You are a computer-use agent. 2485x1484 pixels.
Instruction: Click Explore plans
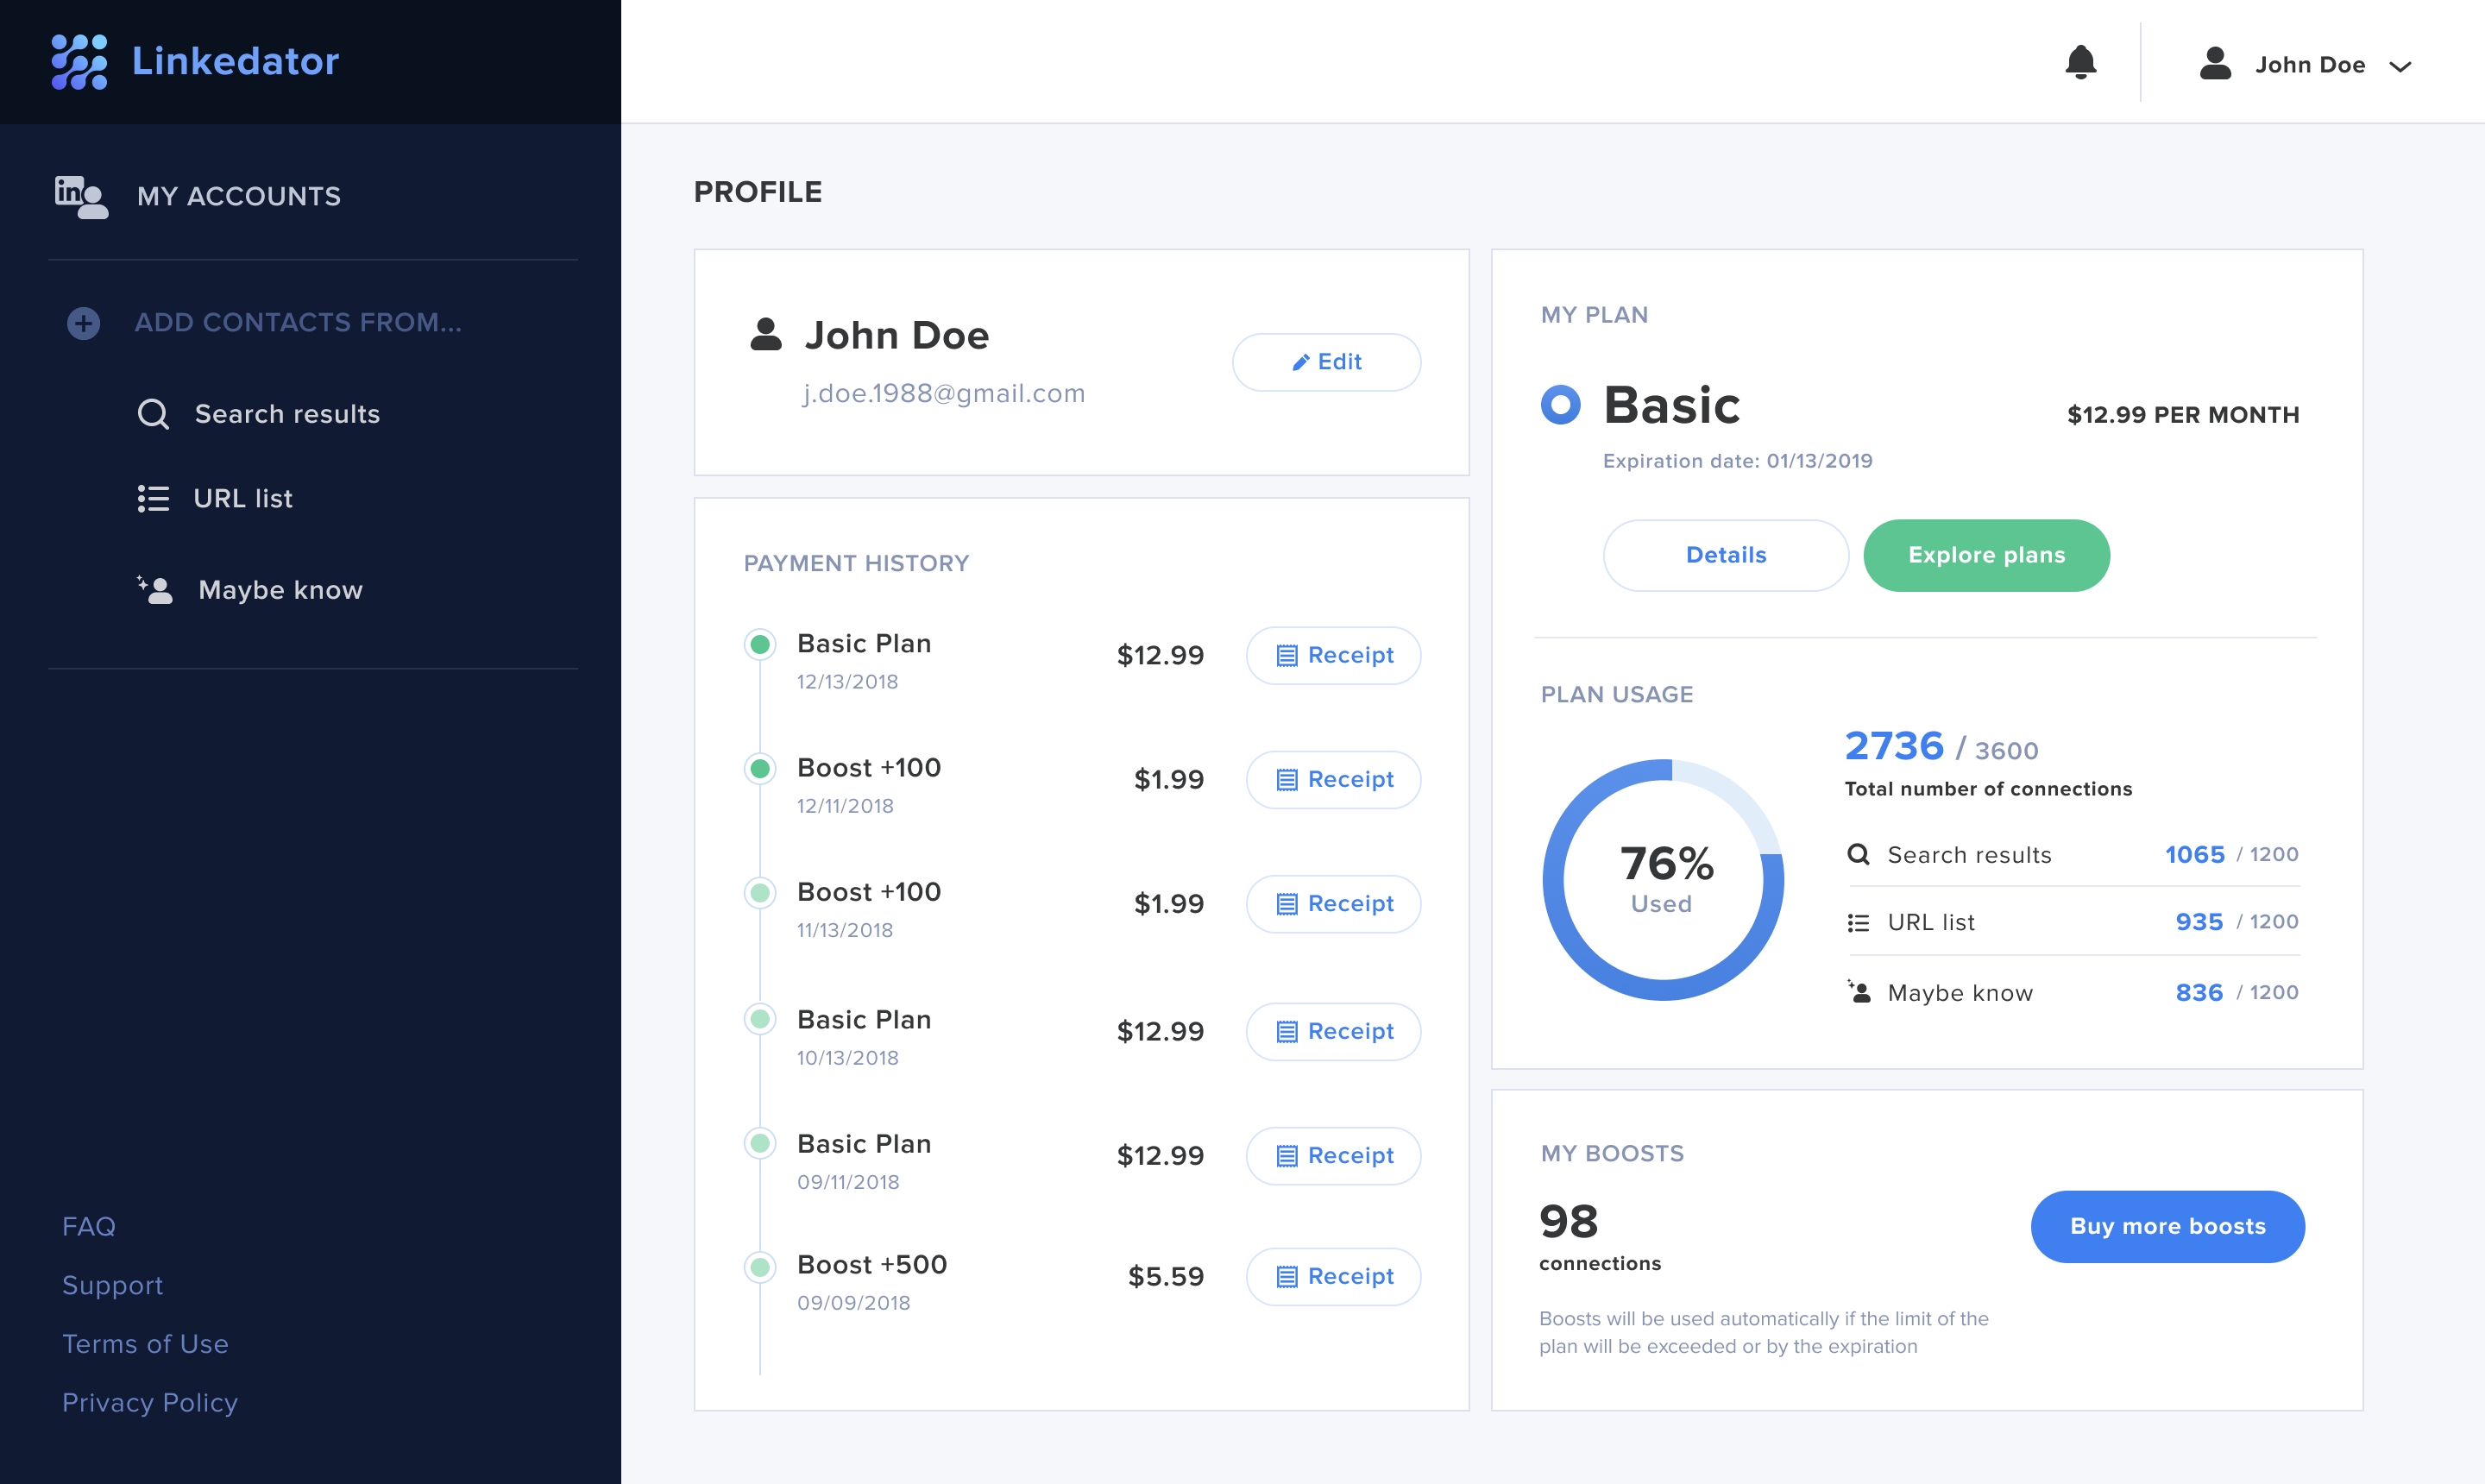(x=1986, y=555)
